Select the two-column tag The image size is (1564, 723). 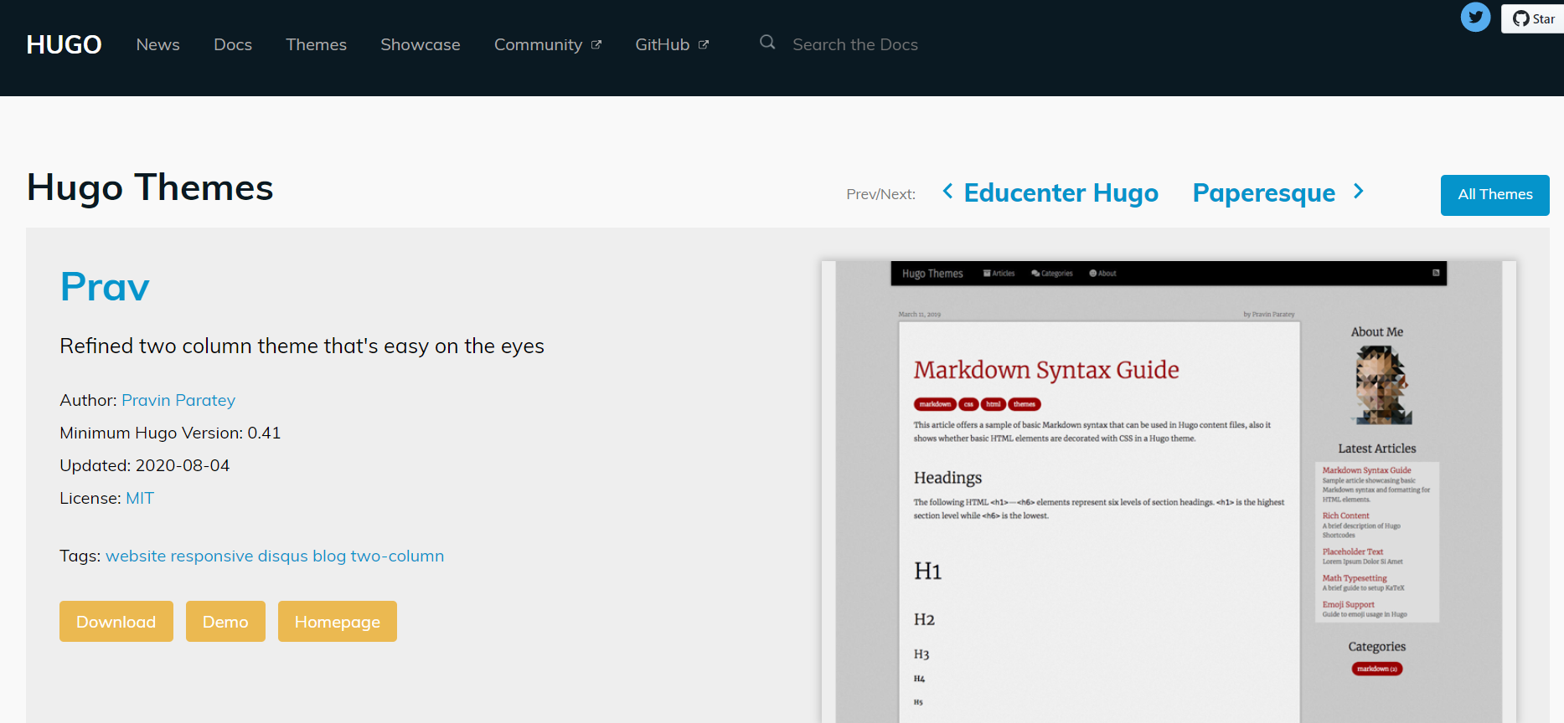(x=397, y=556)
